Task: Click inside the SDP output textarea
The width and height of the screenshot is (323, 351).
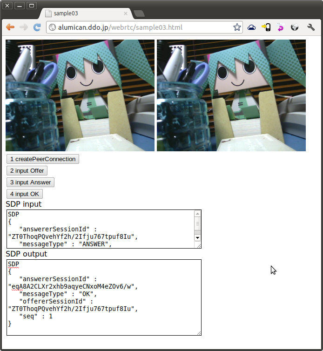Action: point(104,297)
